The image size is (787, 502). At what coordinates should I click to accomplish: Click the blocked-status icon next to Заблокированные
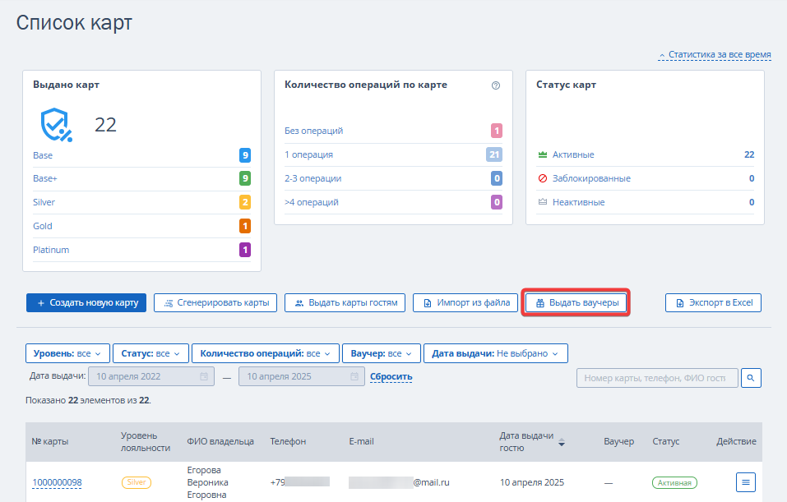point(543,178)
